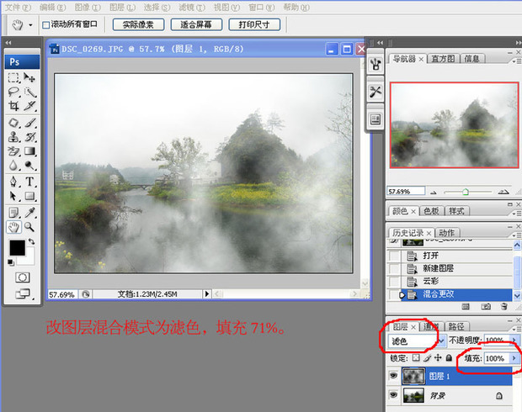
Task: Switch to the 样式 tab
Action: point(456,211)
